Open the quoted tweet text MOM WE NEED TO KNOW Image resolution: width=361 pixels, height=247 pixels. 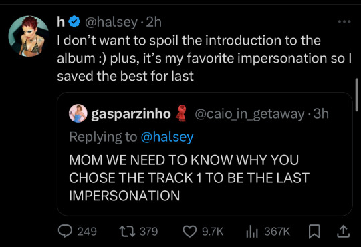[189, 178]
